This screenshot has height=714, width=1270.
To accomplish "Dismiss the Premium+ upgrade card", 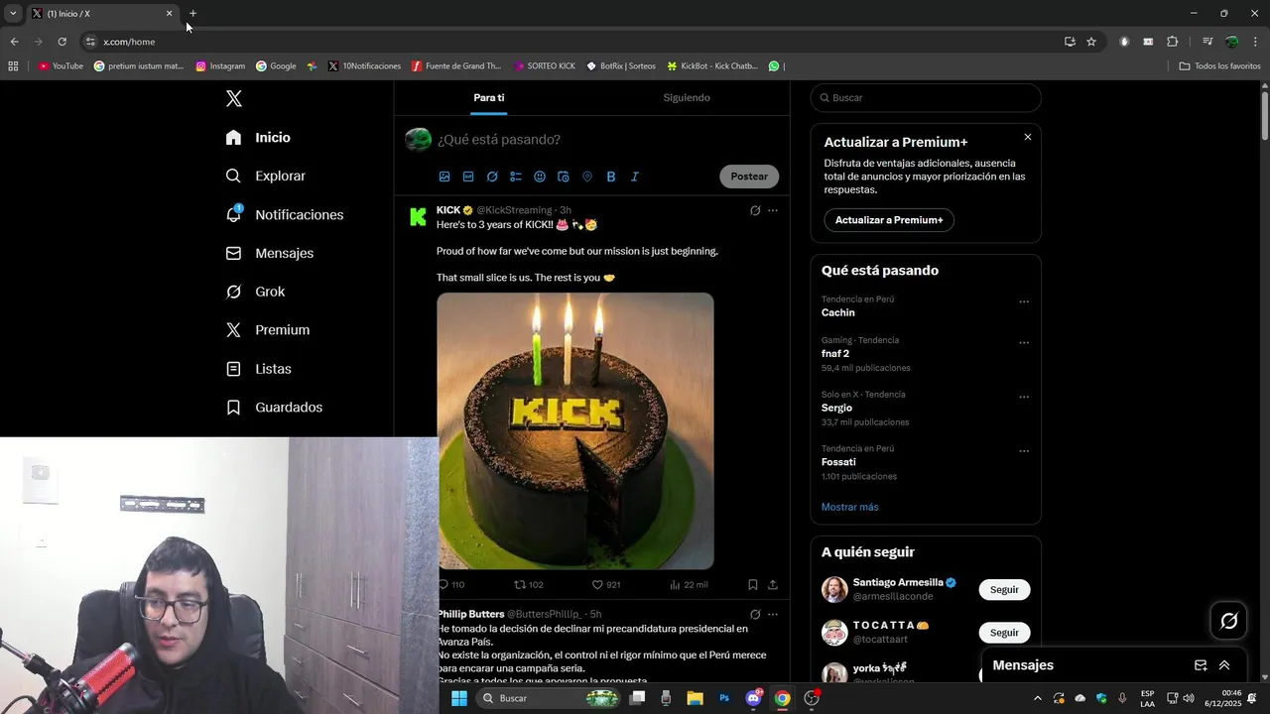I will click(1028, 137).
